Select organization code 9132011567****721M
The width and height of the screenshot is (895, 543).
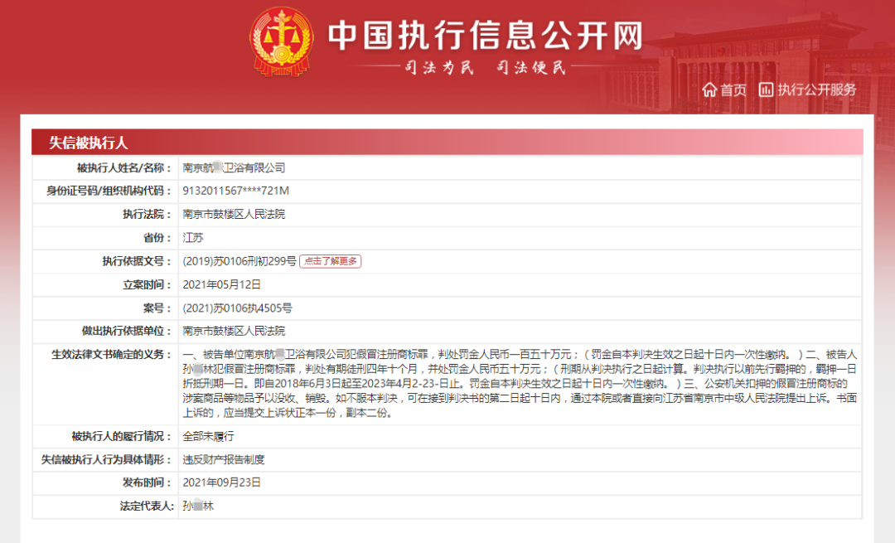click(x=235, y=192)
